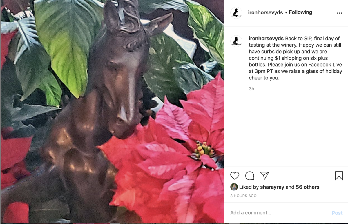Open sharayray's small avatar near likes

[x=234, y=187]
